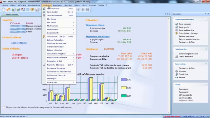The height and width of the screenshot is (118, 210).
Task: Open Lettres de relance in Navigation panel
Action: coord(186,57)
